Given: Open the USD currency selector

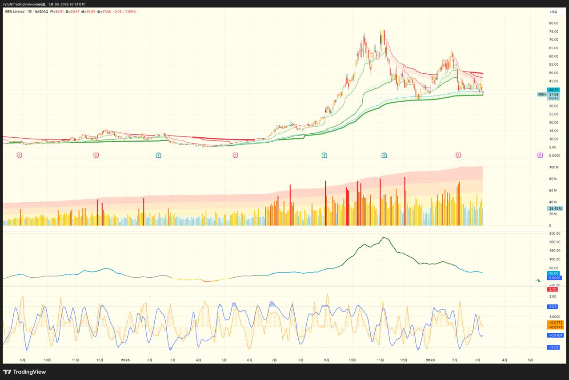Looking at the screenshot, I should point(553,12).
